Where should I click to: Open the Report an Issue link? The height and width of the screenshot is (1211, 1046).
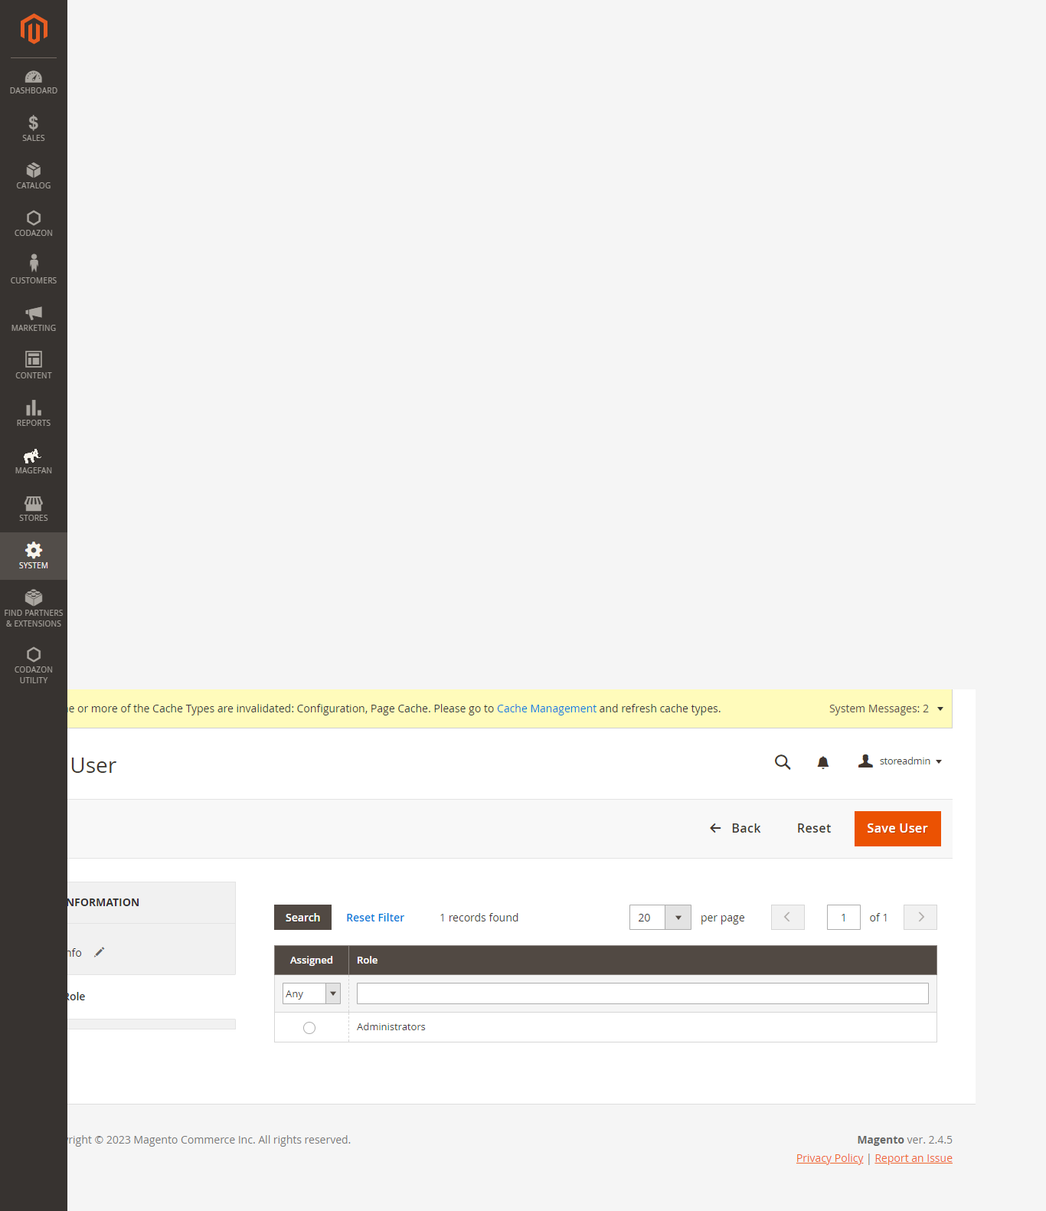tap(914, 1158)
